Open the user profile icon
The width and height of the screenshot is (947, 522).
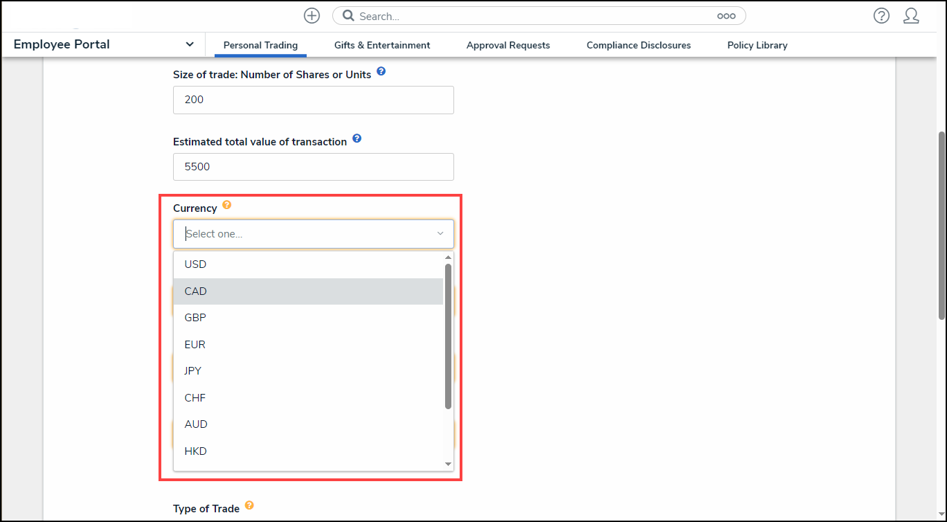point(911,16)
